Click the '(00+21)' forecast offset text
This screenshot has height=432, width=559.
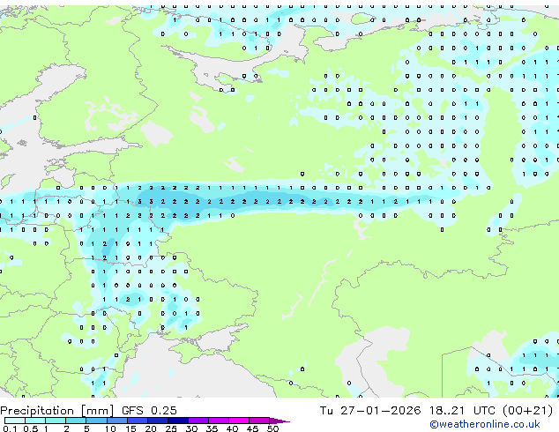coord(528,410)
